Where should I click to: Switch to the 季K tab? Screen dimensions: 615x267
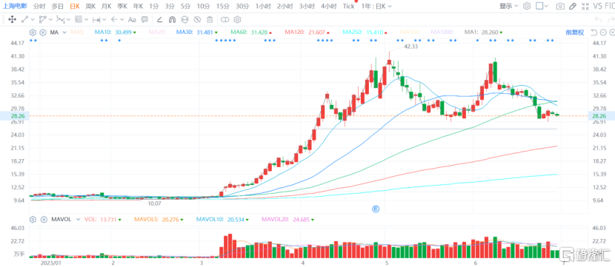pos(122,6)
